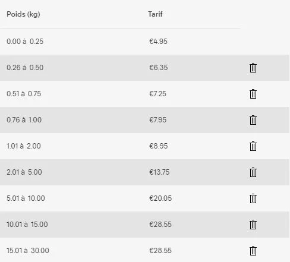Delete the 5.01 à 10.00 weight rate
290x262 pixels.
pyautogui.click(x=253, y=198)
